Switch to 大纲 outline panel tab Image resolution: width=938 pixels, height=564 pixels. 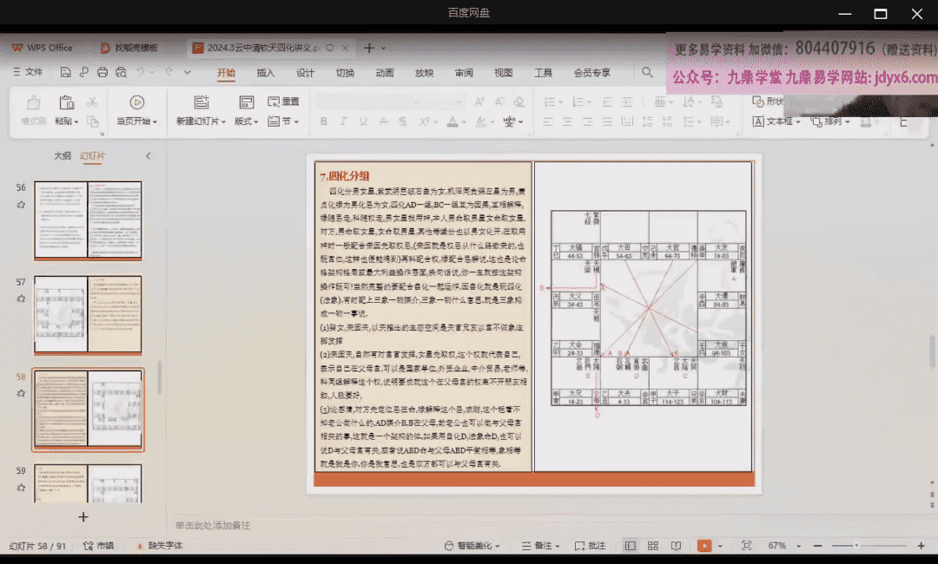[x=63, y=156]
